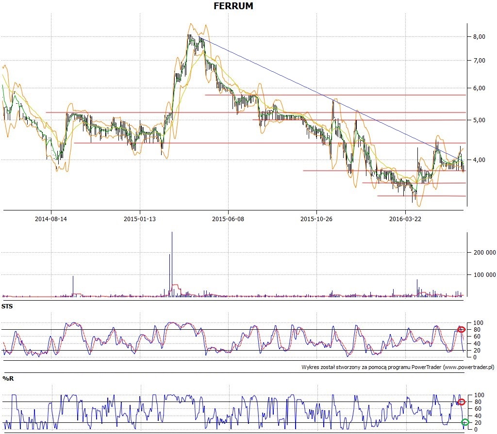Click the 200 000 volume axis label
Image resolution: width=497 pixels, height=434 pixels.
tap(485, 253)
